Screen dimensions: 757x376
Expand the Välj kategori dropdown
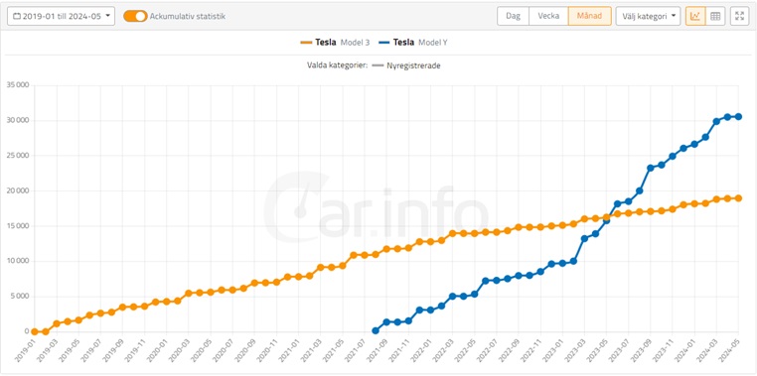pyautogui.click(x=649, y=16)
